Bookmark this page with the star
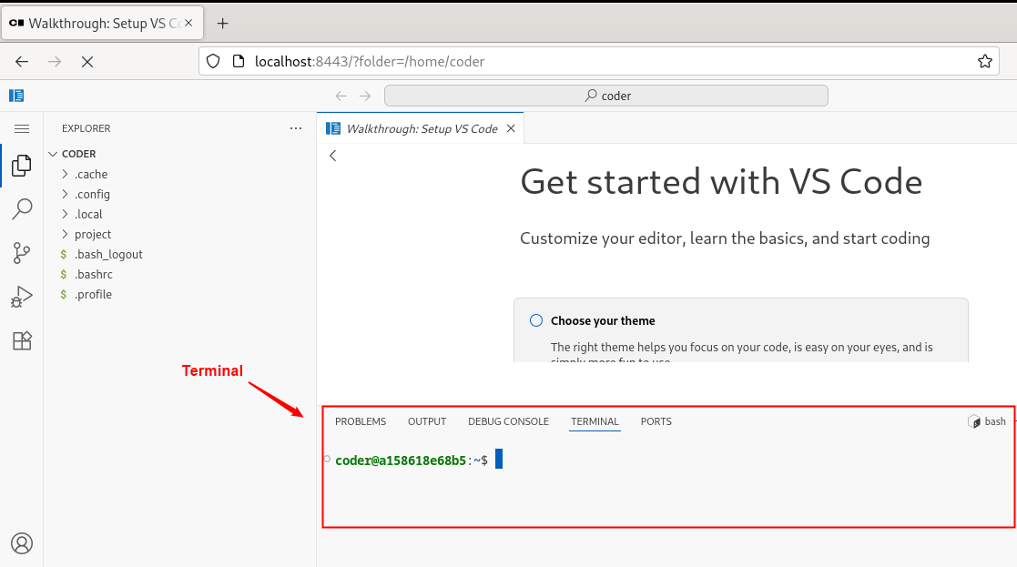 point(984,62)
